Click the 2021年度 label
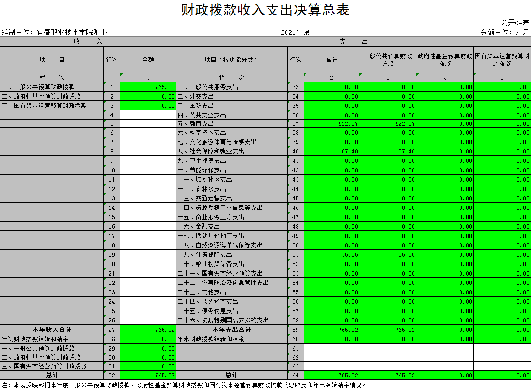The height and width of the screenshot is (391, 531). (x=296, y=32)
